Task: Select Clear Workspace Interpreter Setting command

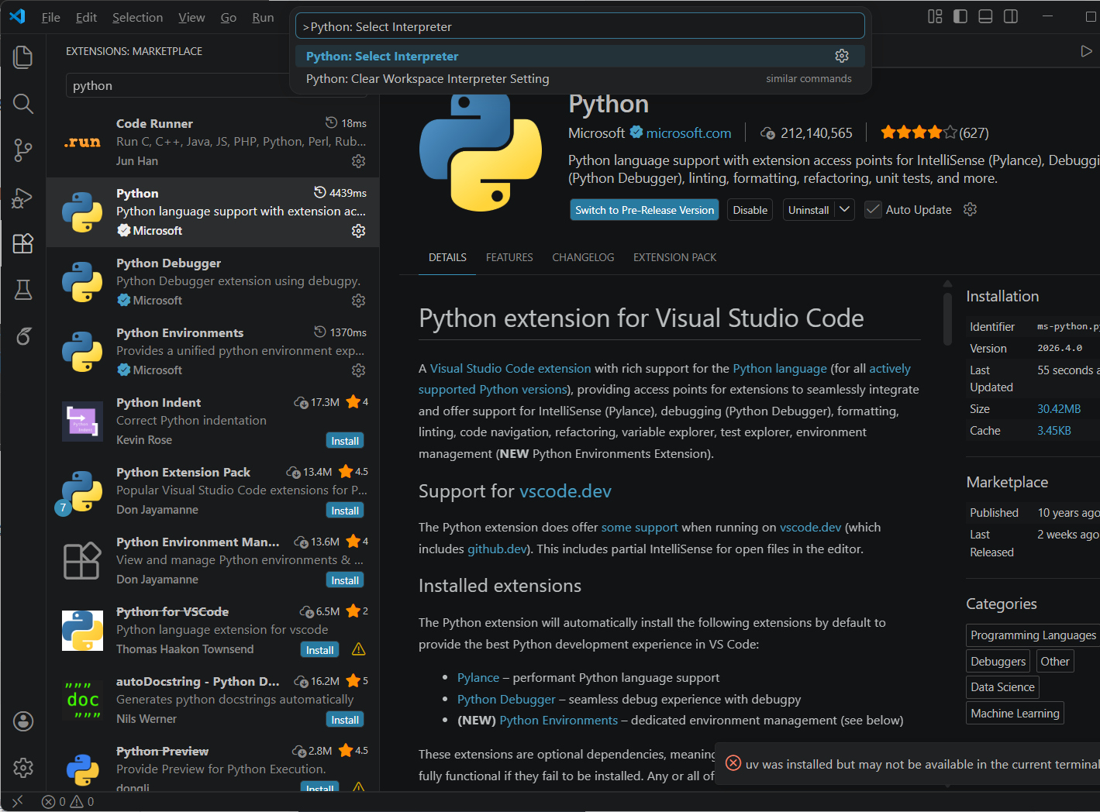Action: [580, 78]
